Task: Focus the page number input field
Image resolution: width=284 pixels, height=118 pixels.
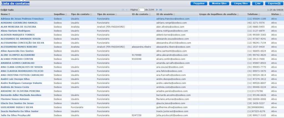Action: [x=141, y=10]
